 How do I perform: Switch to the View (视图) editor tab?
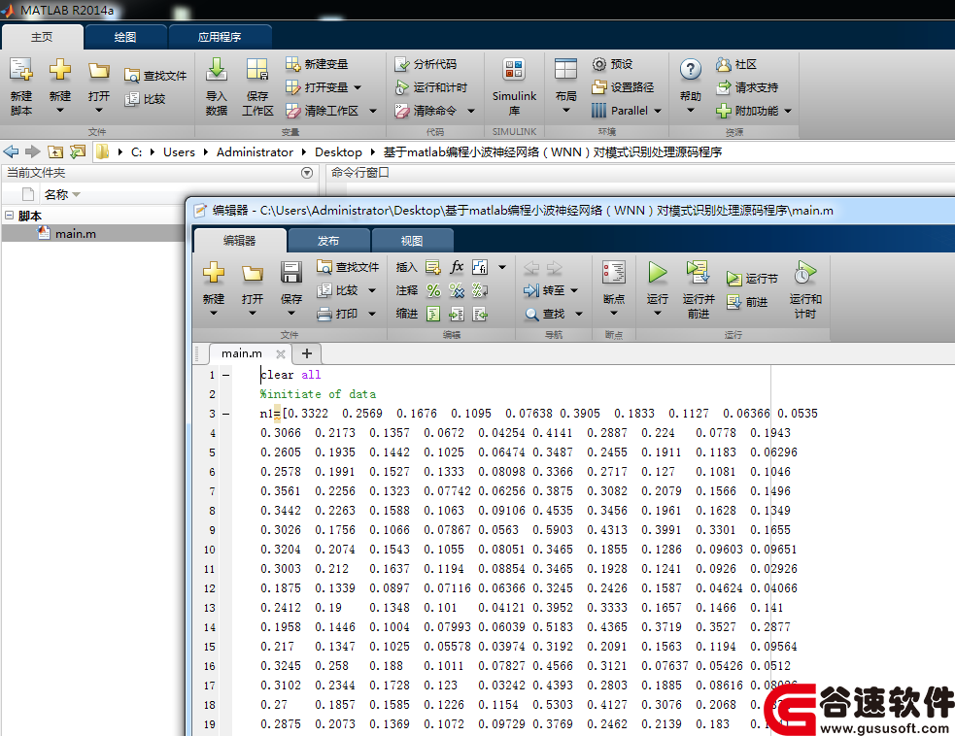click(x=412, y=241)
